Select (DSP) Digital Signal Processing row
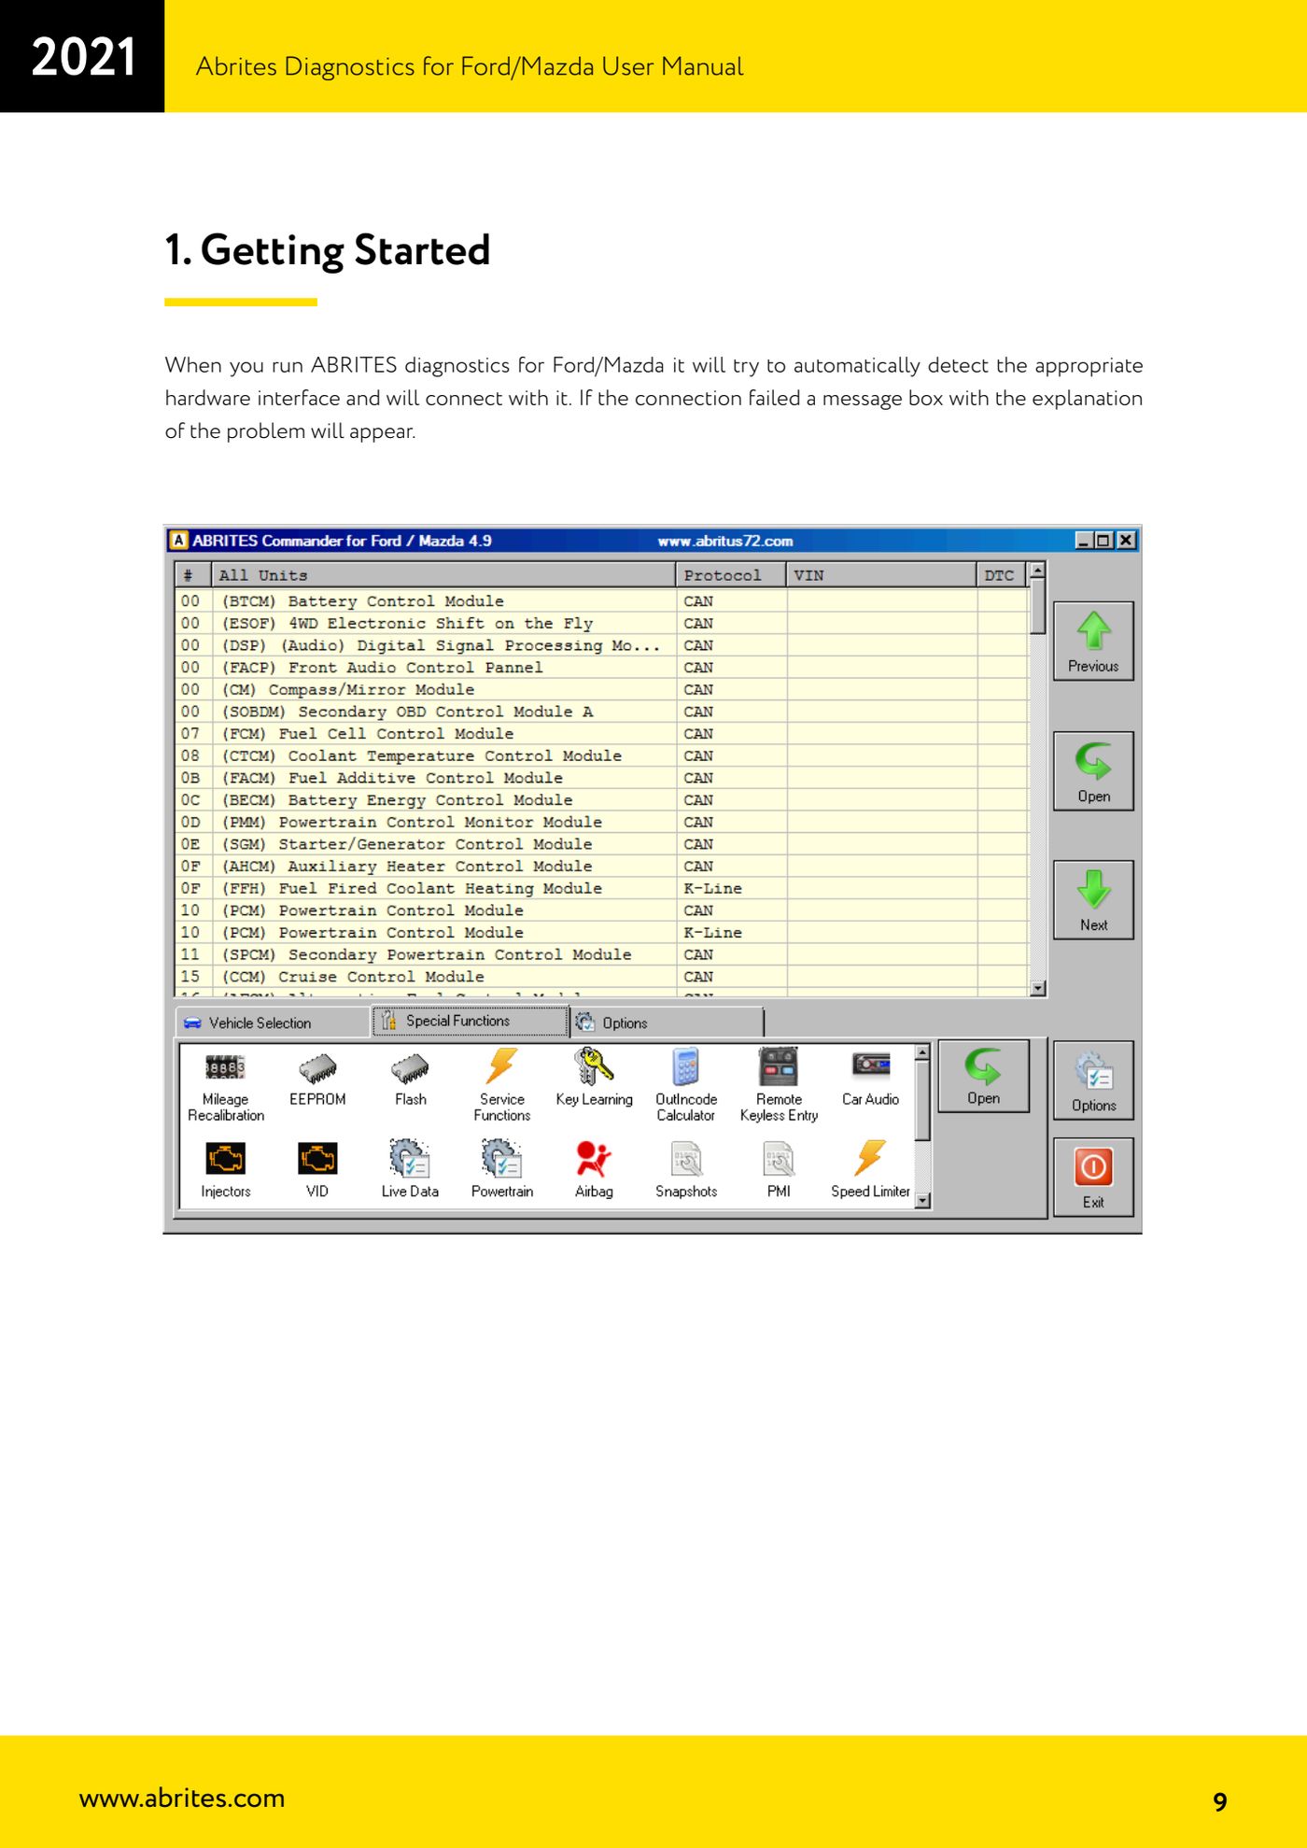The image size is (1307, 1848). tap(602, 646)
